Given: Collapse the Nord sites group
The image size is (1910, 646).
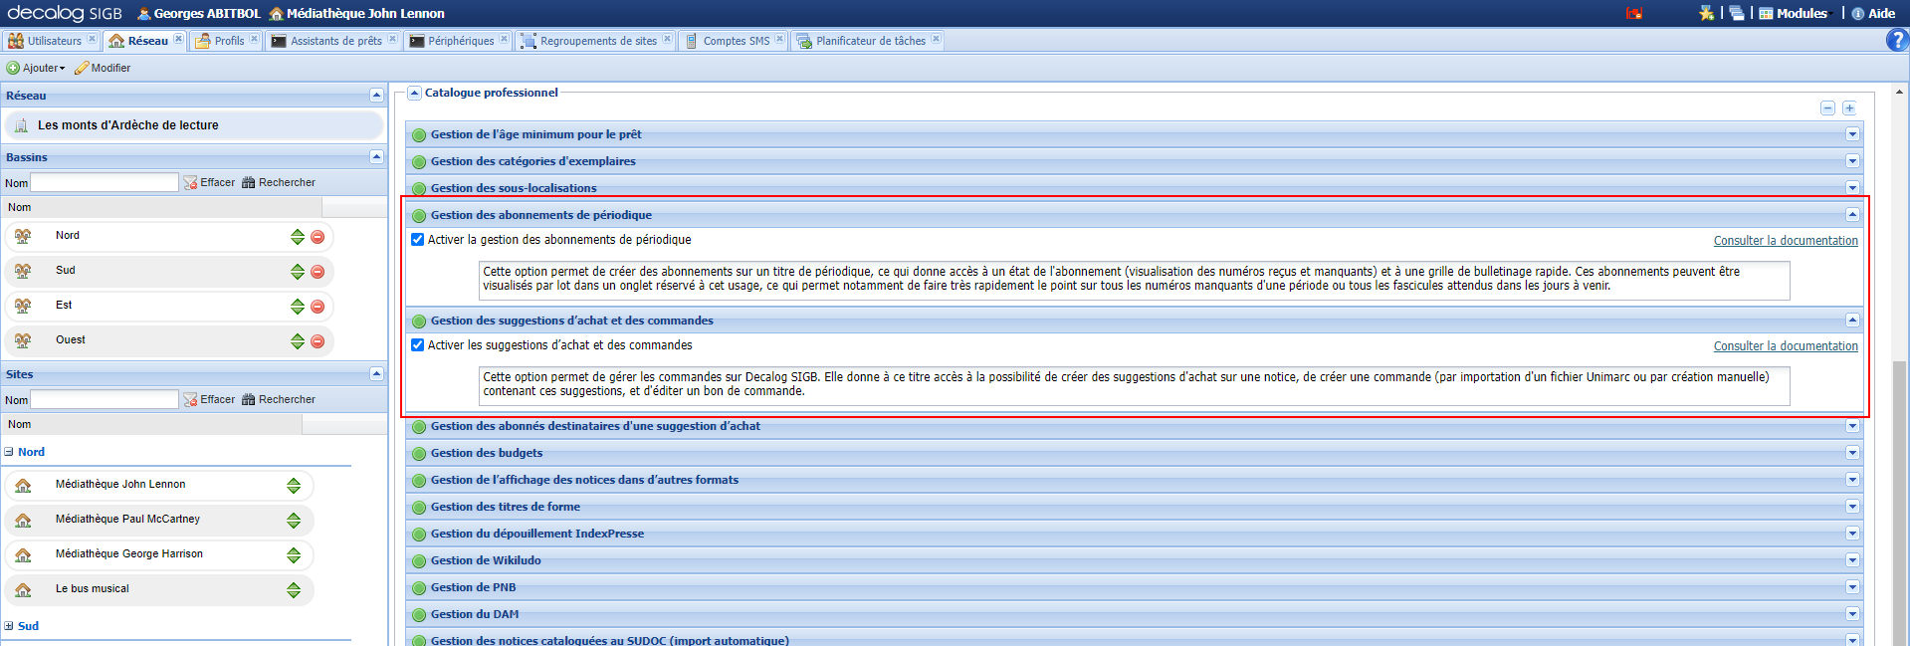Looking at the screenshot, I should [x=9, y=452].
